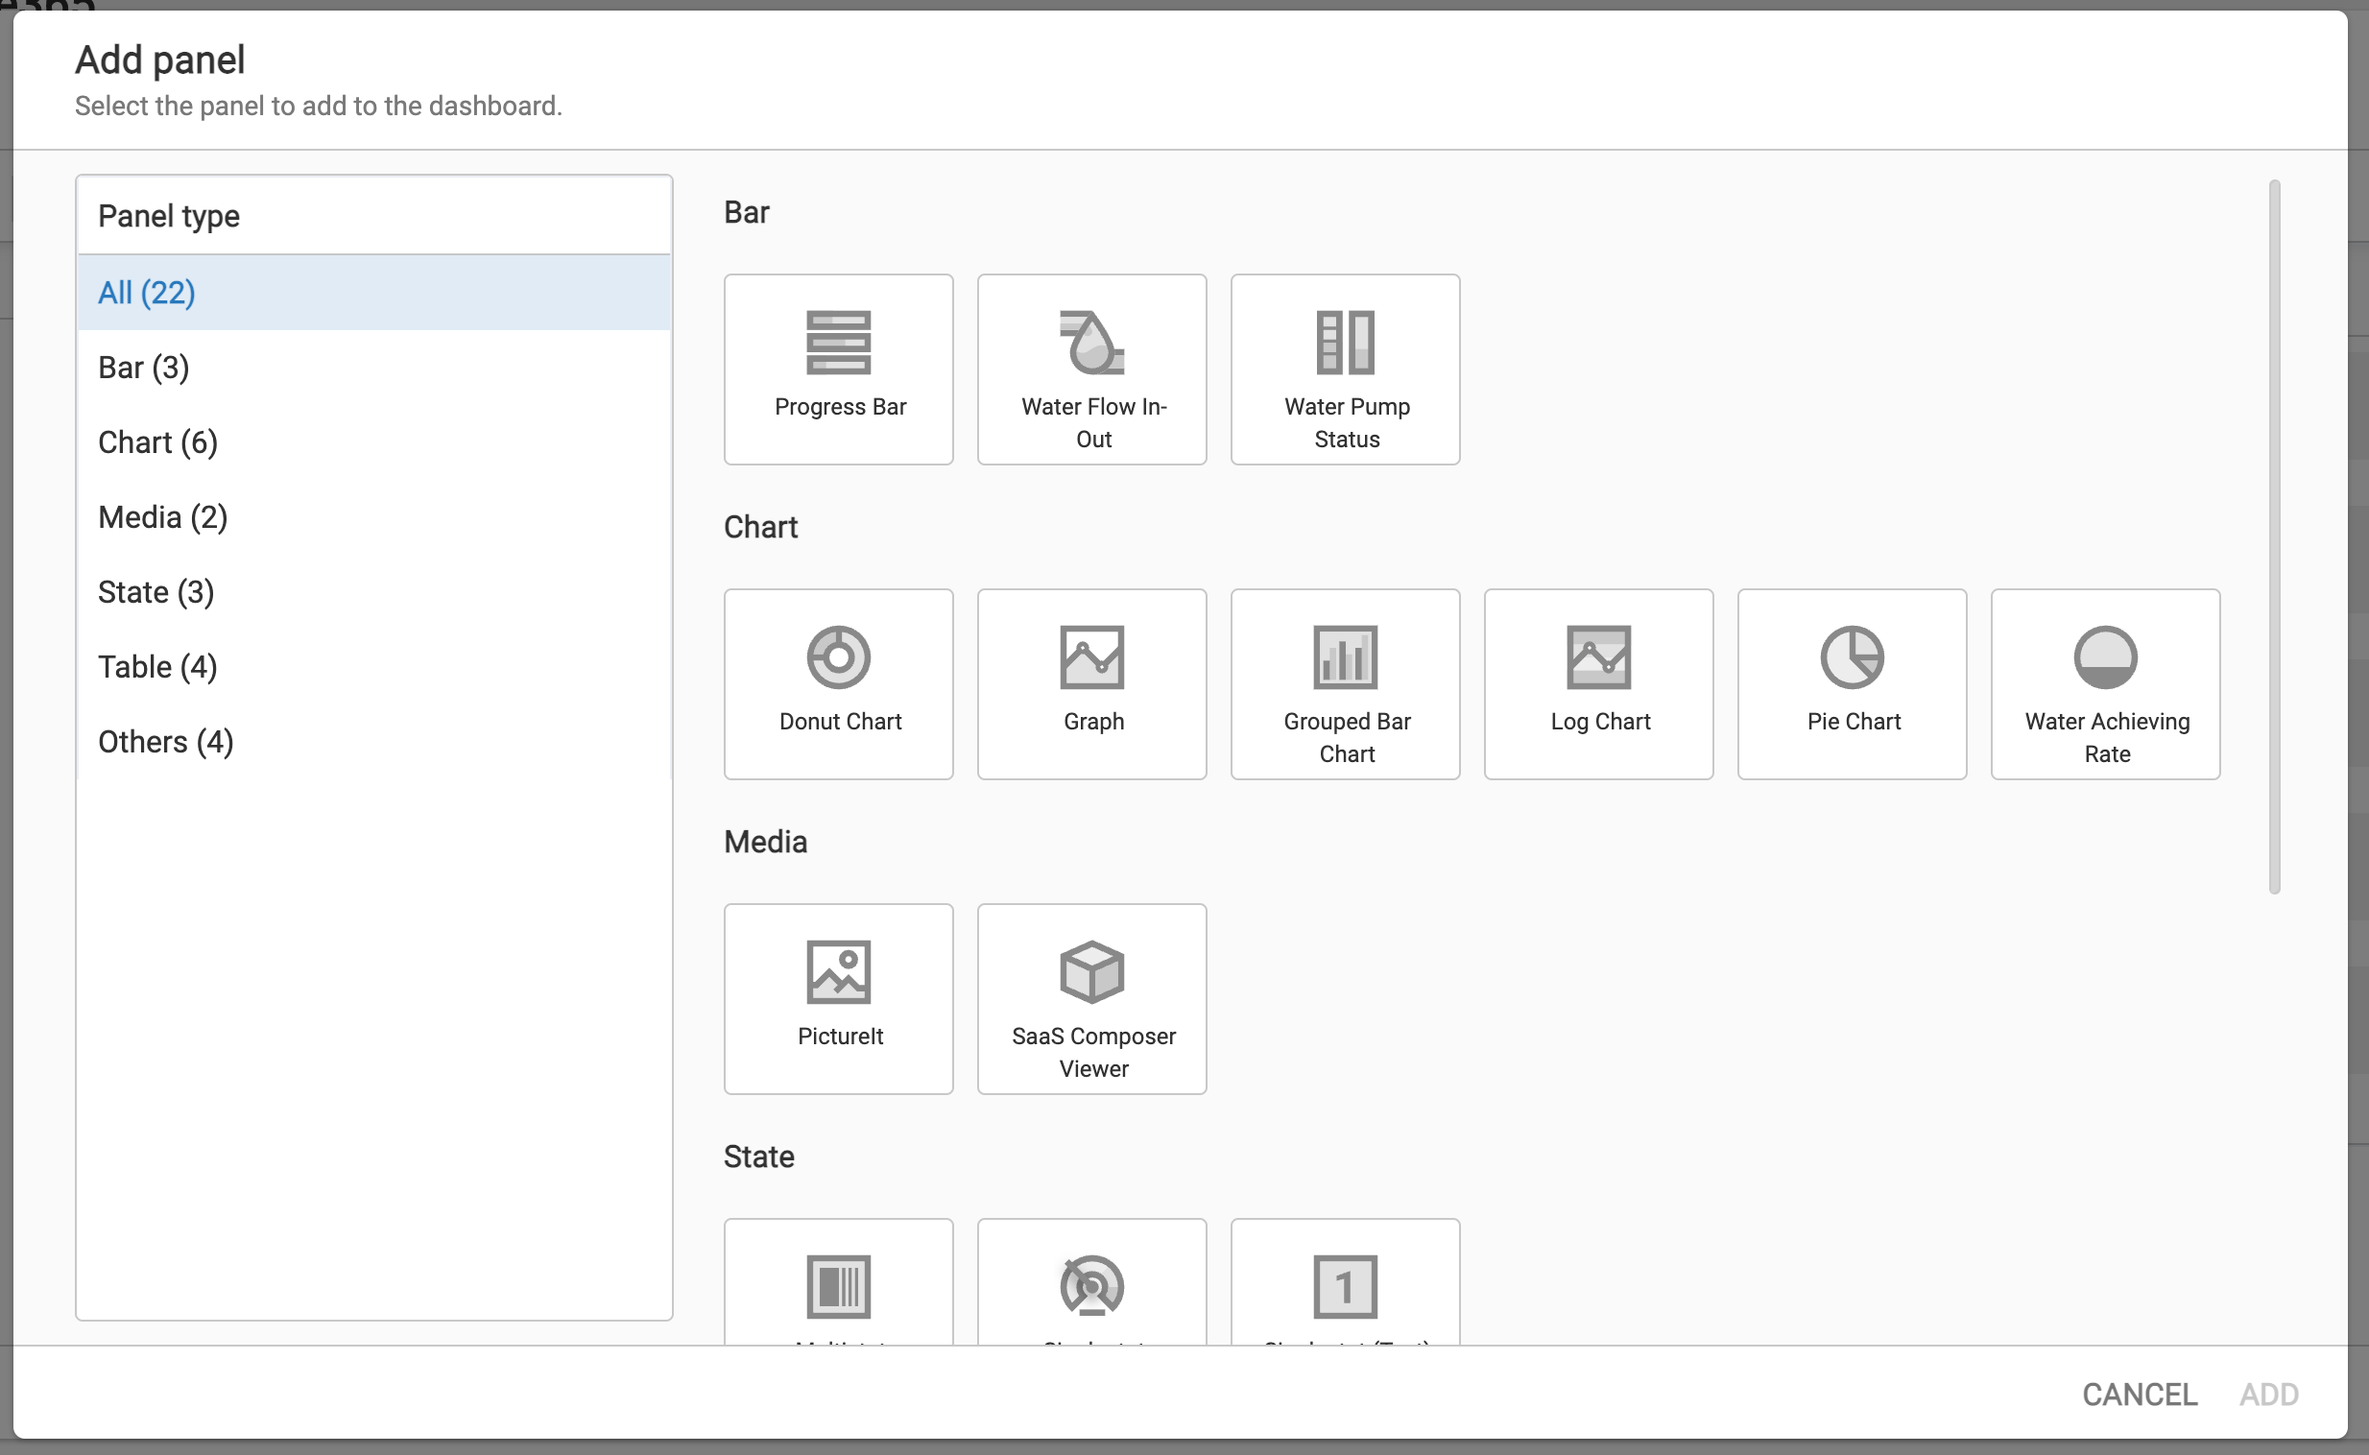Select the Water Flow In-Out panel
2369x1455 pixels.
(1091, 370)
